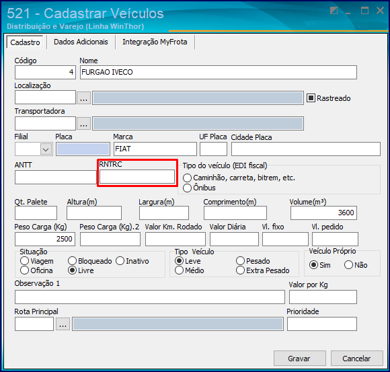Open Localização lookup ellipsis button

click(x=83, y=98)
